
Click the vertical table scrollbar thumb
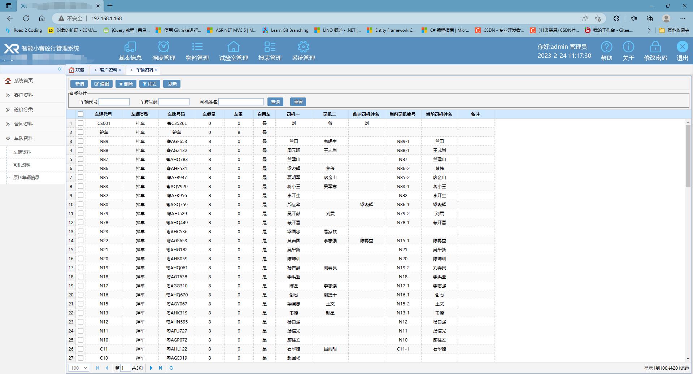tap(688, 156)
